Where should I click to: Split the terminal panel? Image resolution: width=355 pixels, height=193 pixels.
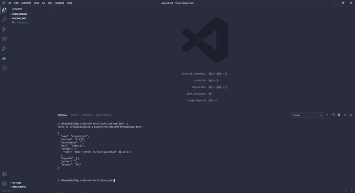333,115
